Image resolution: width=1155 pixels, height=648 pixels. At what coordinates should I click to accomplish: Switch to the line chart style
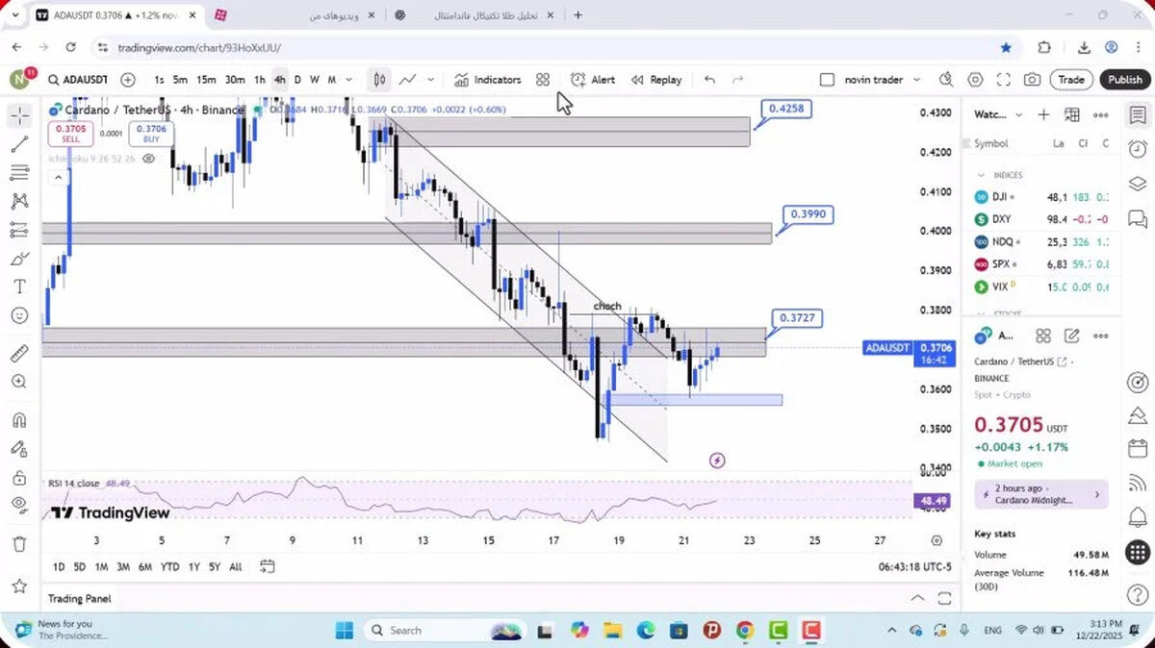(x=408, y=80)
